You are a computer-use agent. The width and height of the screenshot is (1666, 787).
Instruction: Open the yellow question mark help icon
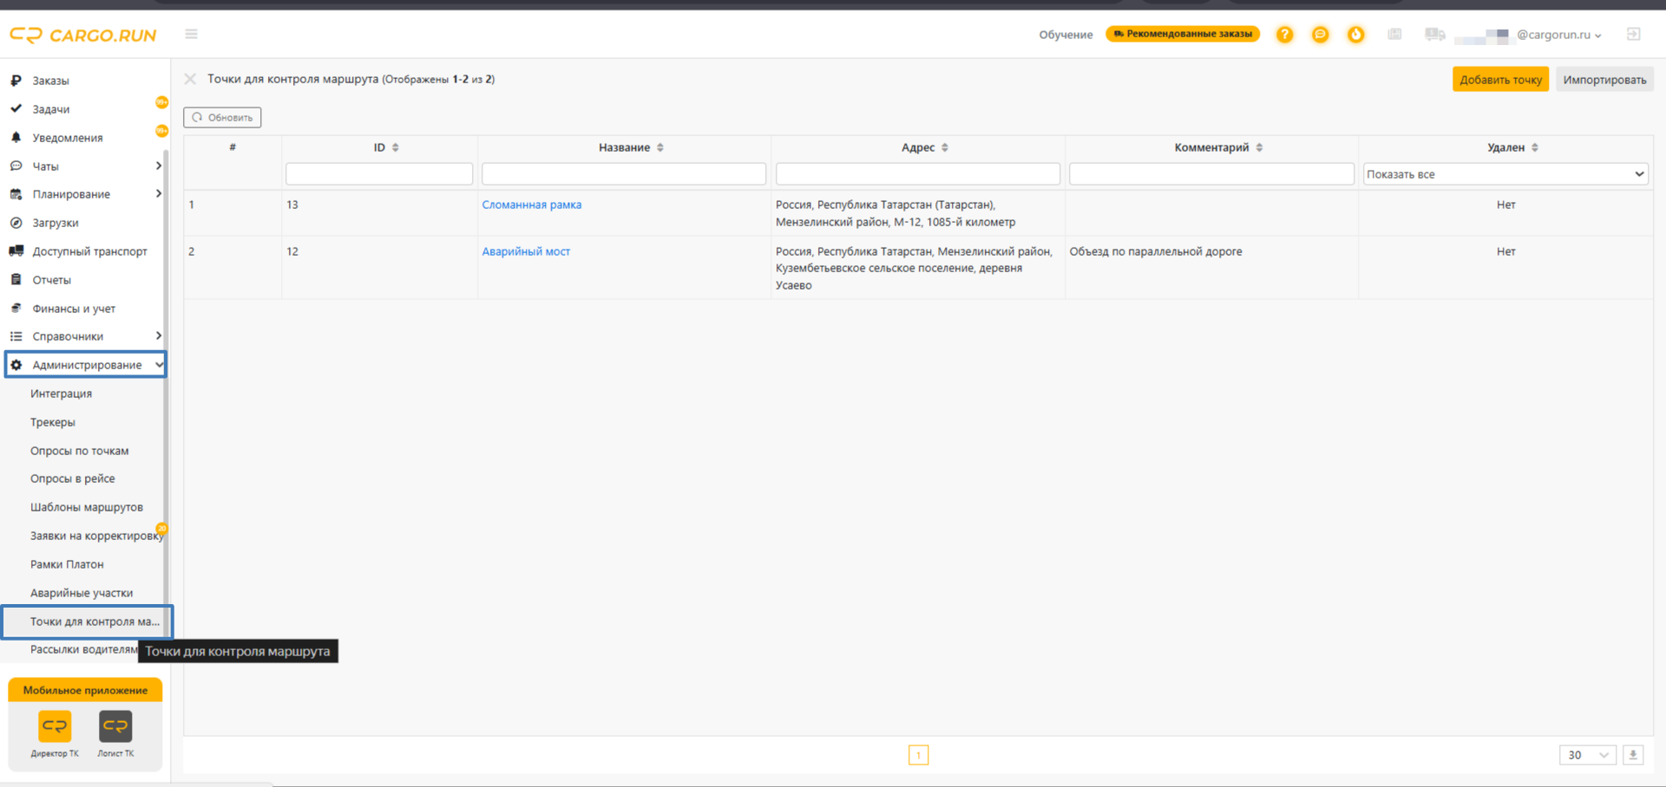pyautogui.click(x=1284, y=35)
